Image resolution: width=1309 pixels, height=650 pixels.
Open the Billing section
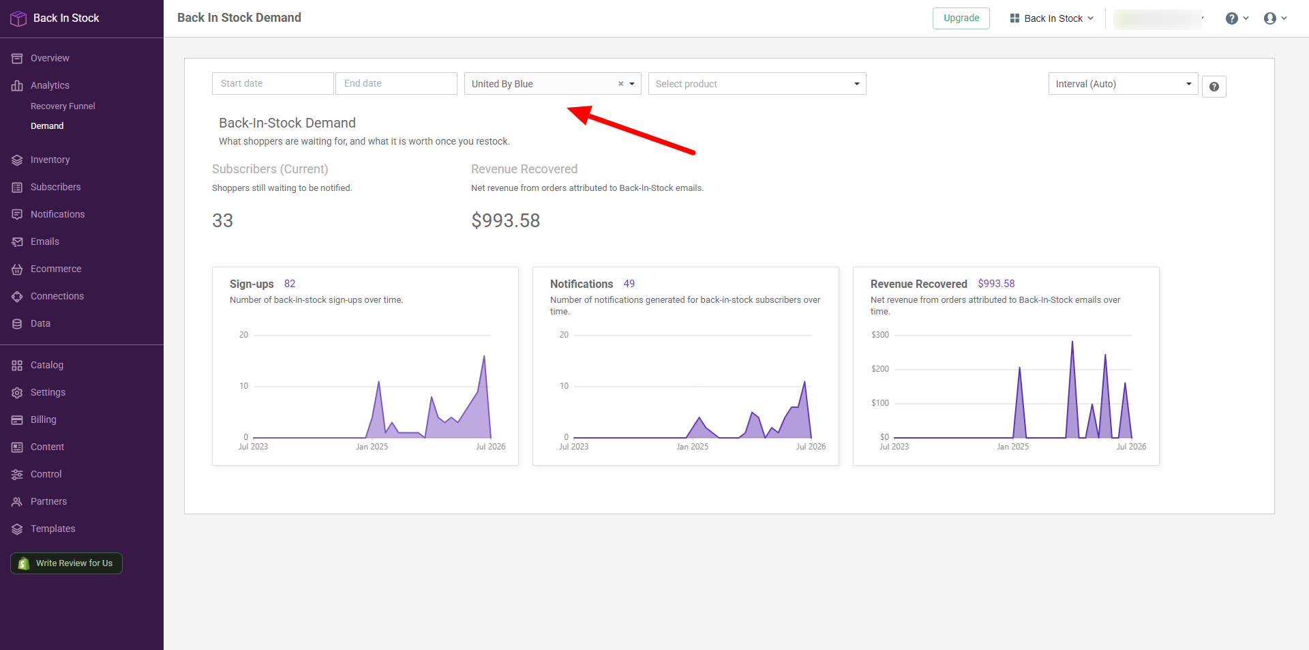[x=44, y=420]
